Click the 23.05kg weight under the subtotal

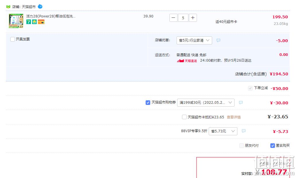281,24
